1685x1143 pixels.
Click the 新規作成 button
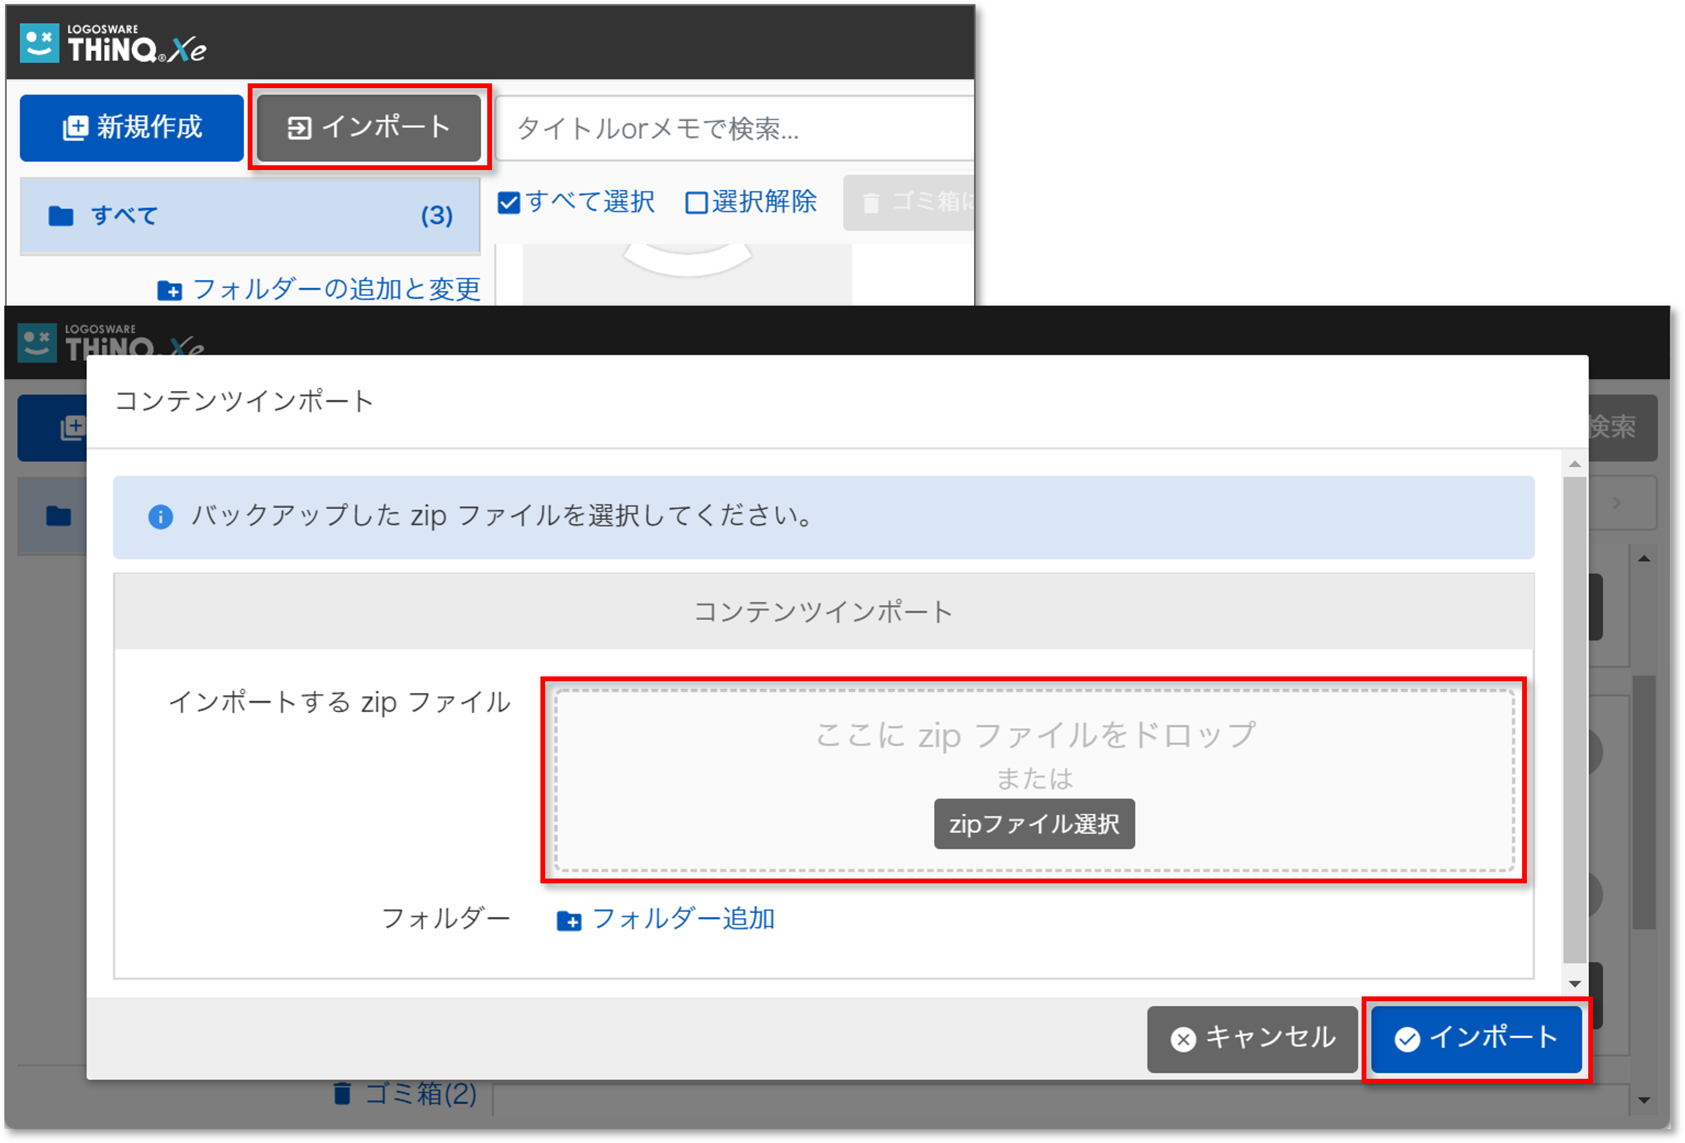coord(131,127)
